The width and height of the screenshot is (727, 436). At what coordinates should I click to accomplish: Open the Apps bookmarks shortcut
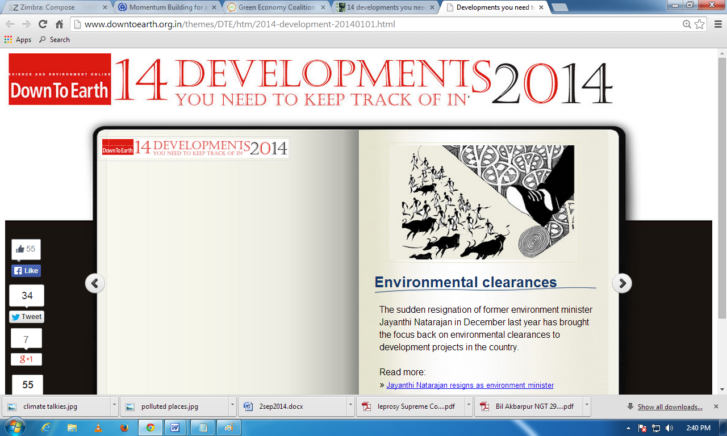tap(18, 40)
